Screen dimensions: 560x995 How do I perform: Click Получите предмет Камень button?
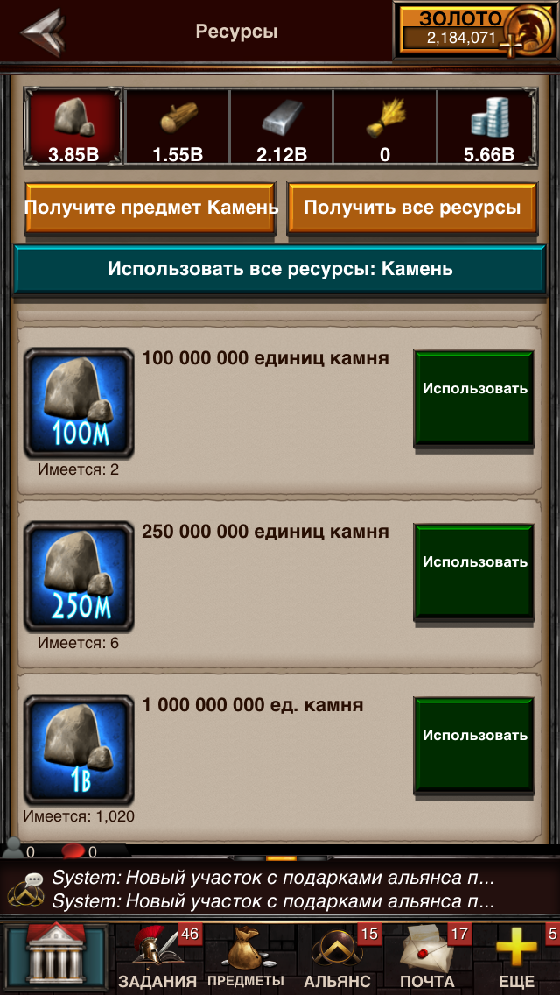[x=150, y=208]
